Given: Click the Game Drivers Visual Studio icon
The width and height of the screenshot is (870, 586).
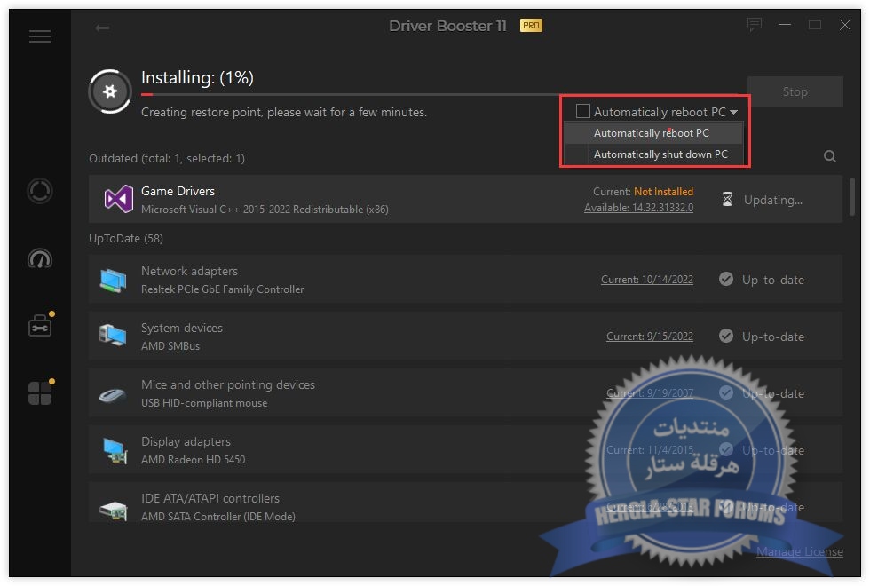Looking at the screenshot, I should [119, 199].
